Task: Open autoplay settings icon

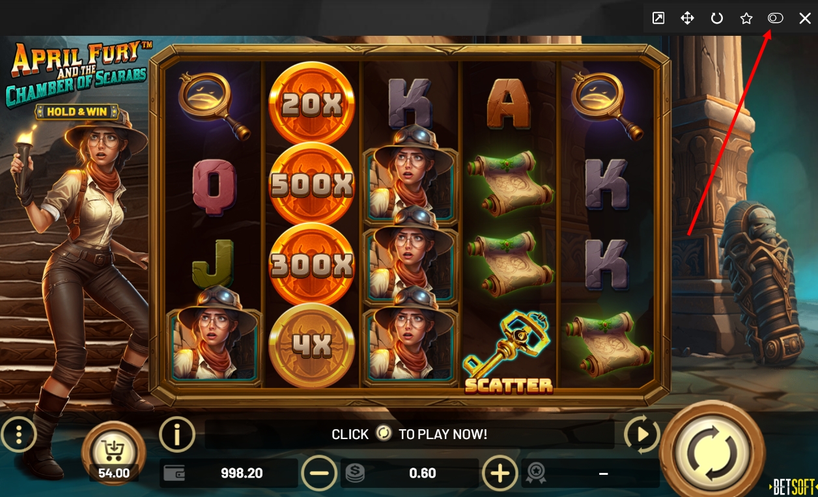Action: pyautogui.click(x=642, y=434)
